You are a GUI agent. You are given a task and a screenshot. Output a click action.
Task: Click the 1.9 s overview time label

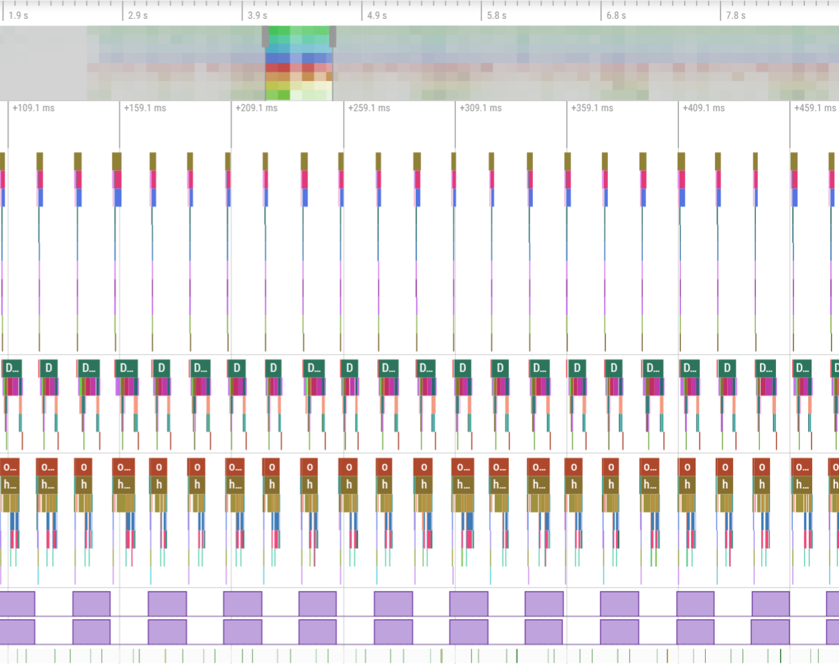19,15
